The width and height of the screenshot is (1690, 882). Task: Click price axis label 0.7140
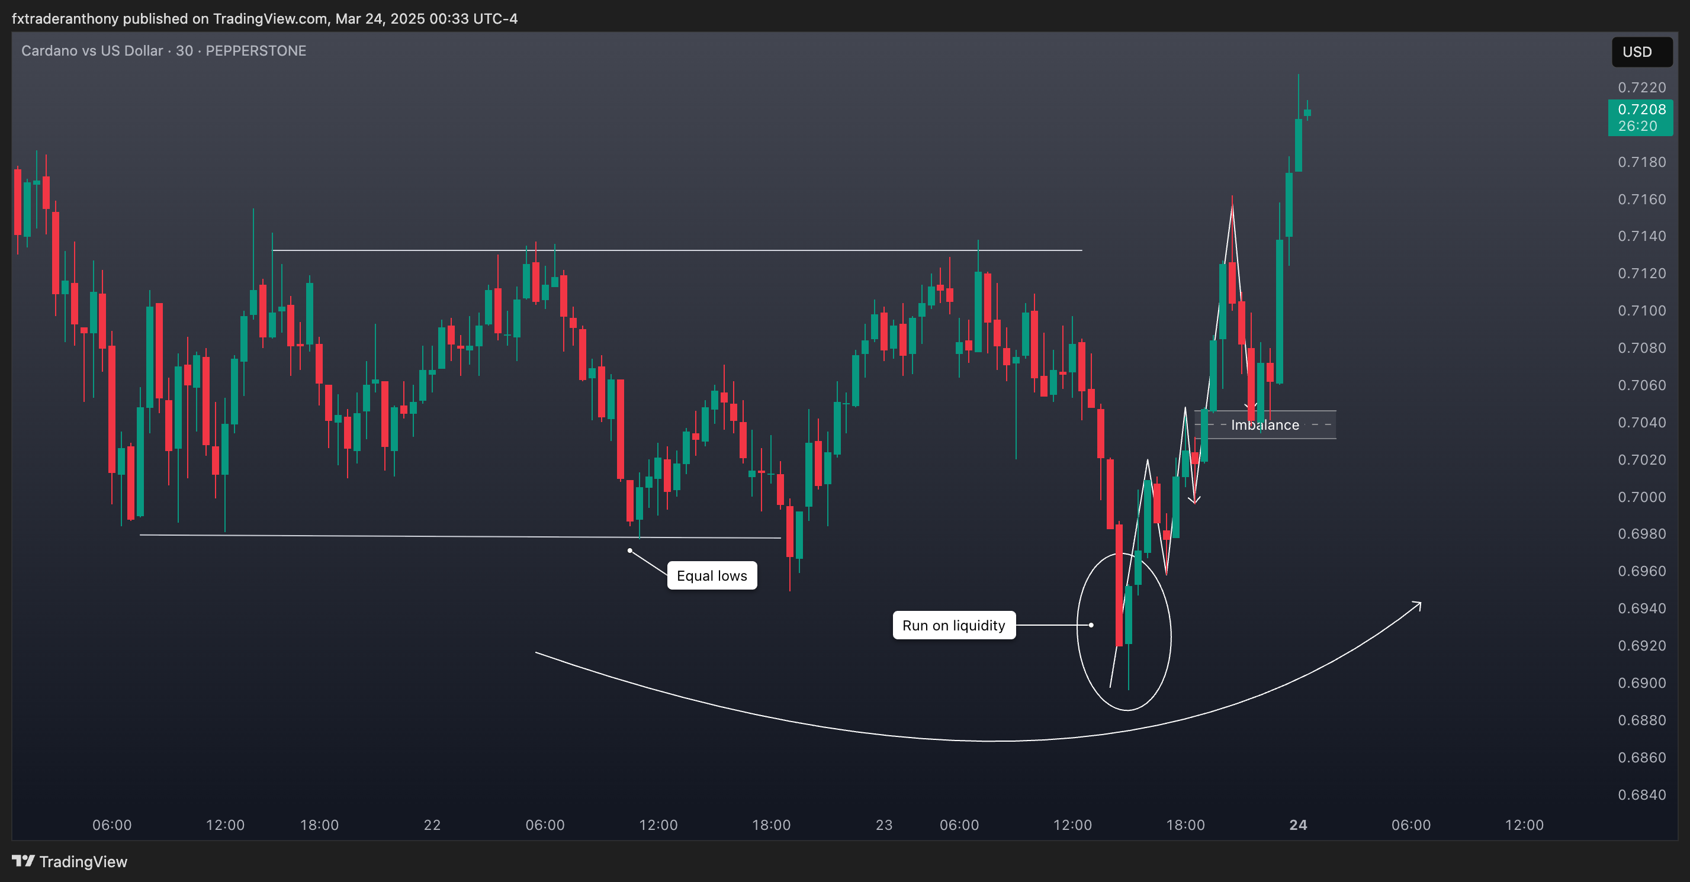(x=1641, y=236)
